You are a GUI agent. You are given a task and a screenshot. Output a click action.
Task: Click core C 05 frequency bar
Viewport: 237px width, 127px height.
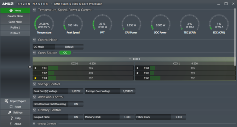[x=193, y=73]
